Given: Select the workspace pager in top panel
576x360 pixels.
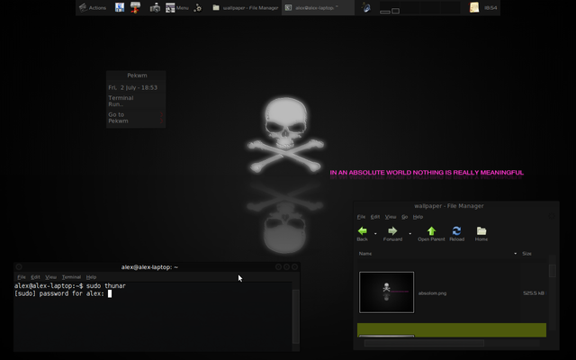Looking at the screenshot, I should [x=419, y=8].
